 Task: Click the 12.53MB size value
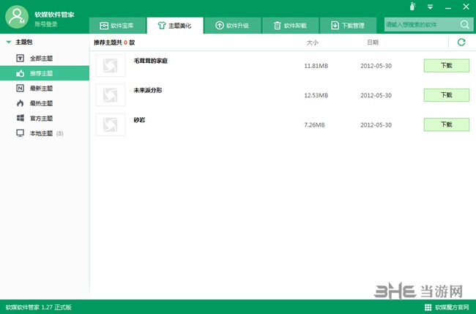[316, 95]
